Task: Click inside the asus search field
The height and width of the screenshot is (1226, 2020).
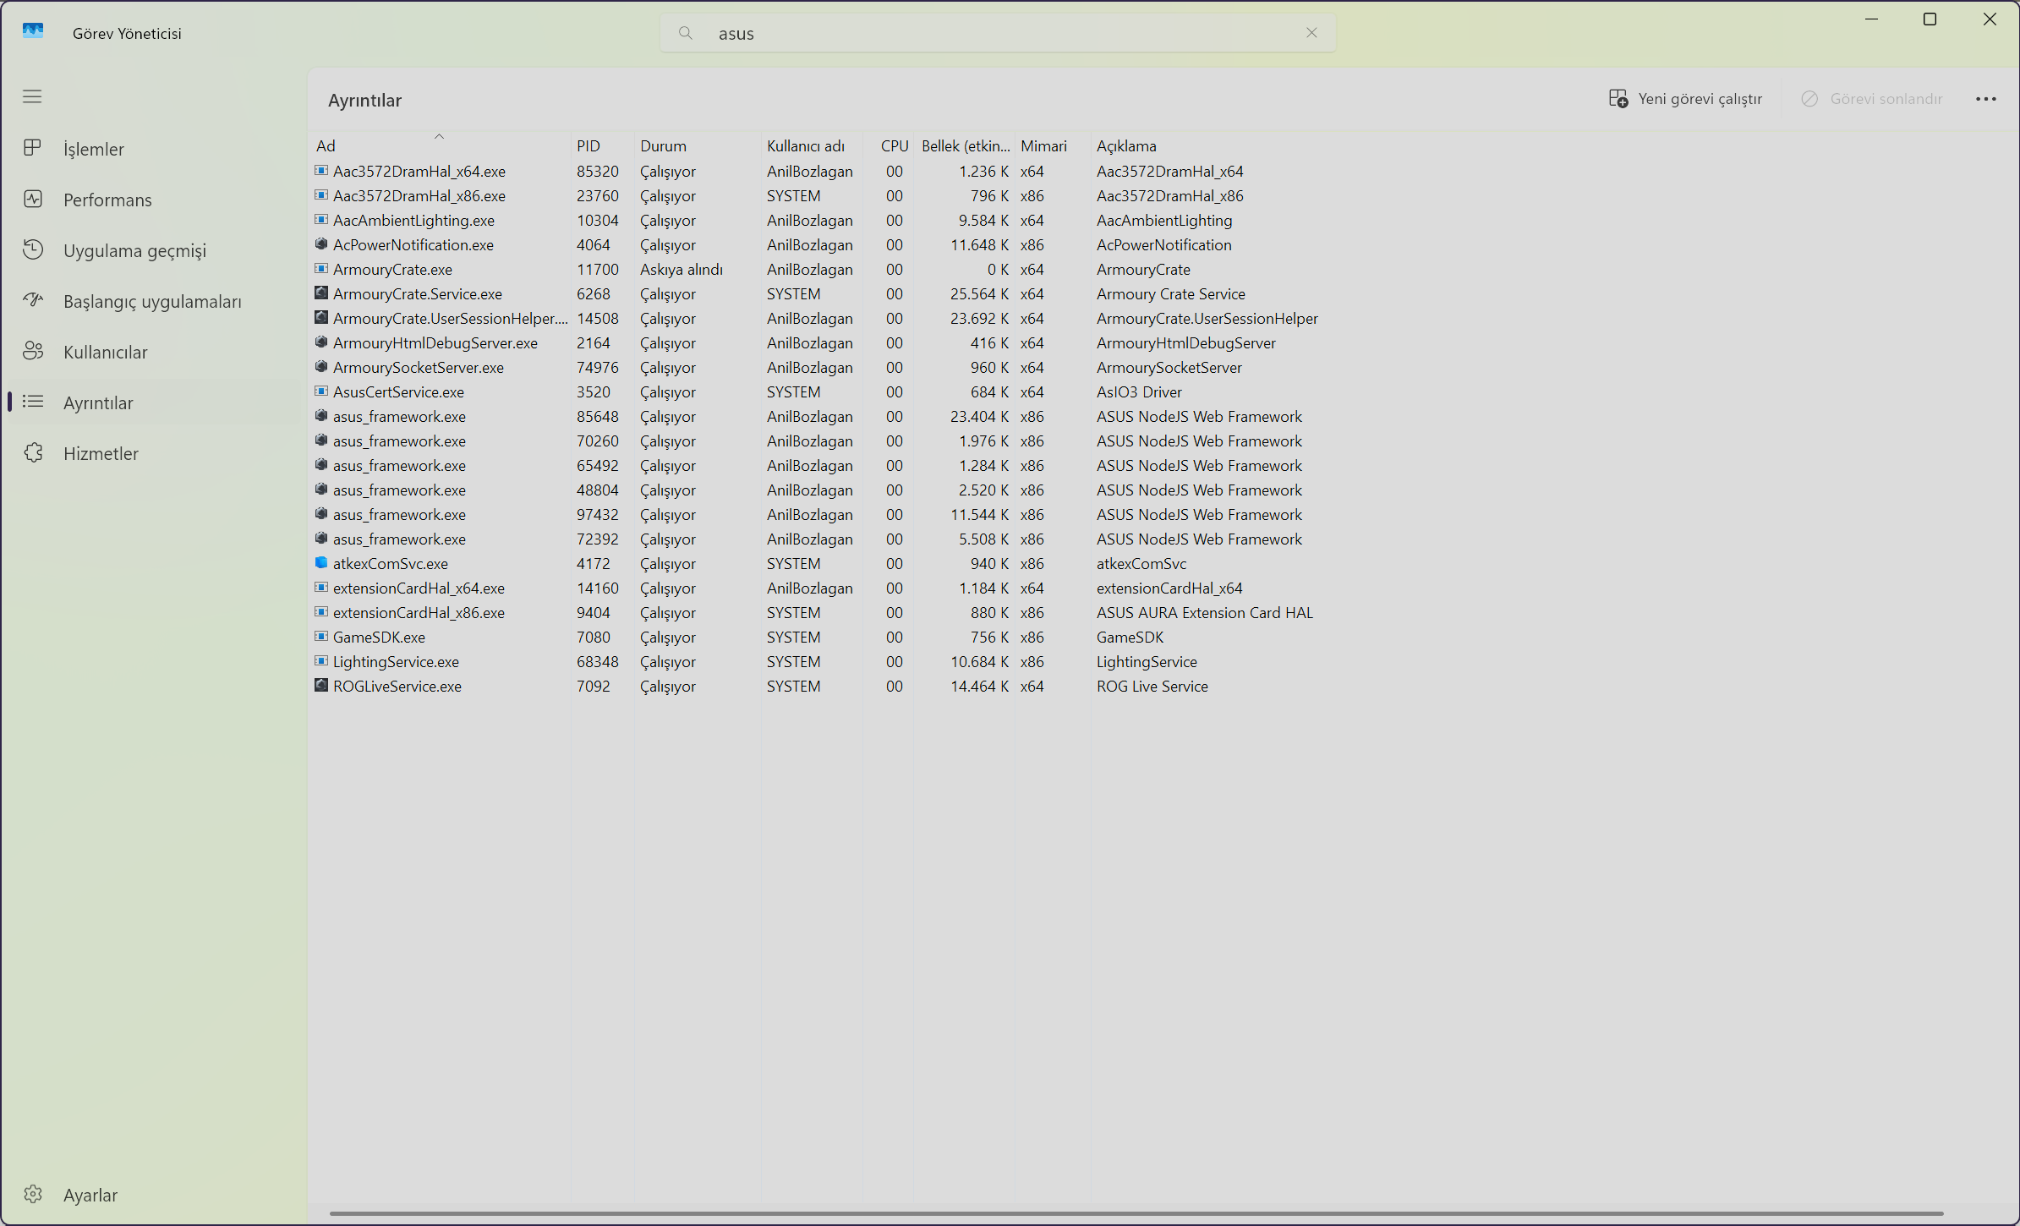Action: click(x=998, y=33)
